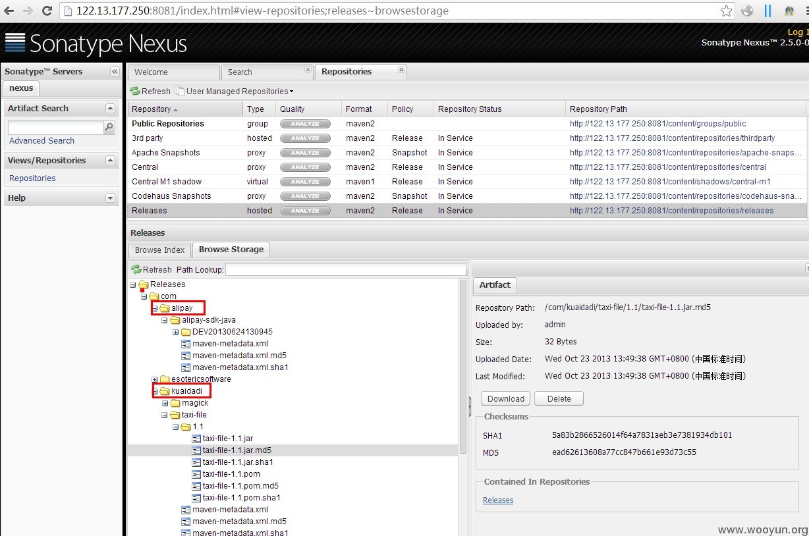This screenshot has width=809, height=536.
Task: Refresh the Browse Storage tree
Action: click(152, 270)
